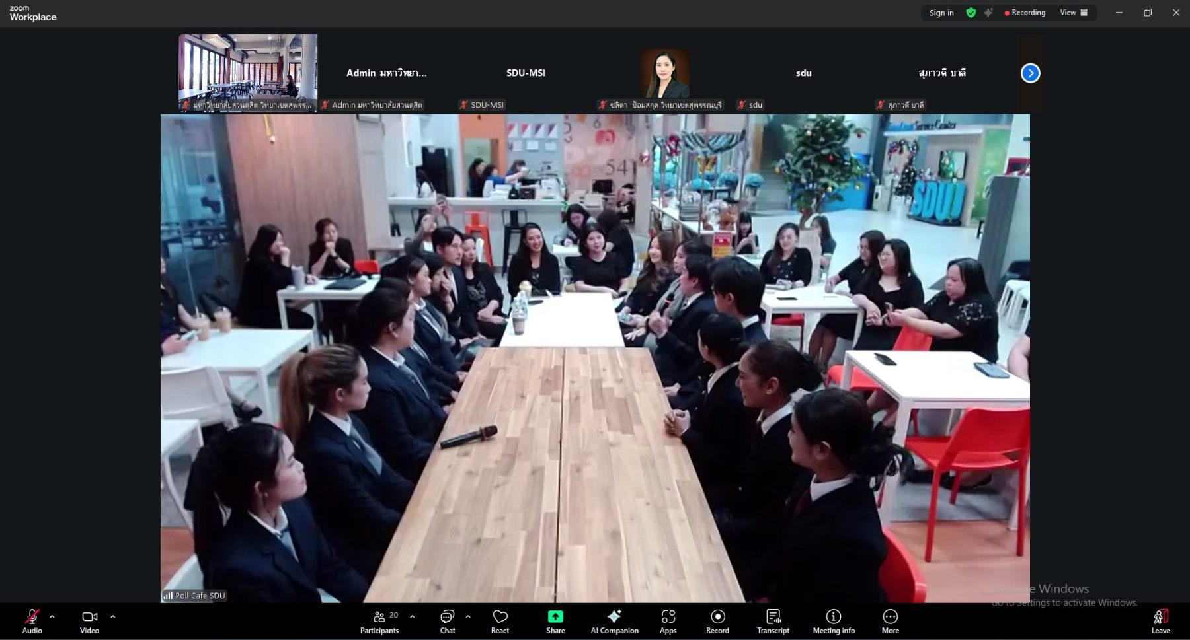Click Sign in at the top
The width and height of the screenshot is (1190, 640).
point(941,13)
